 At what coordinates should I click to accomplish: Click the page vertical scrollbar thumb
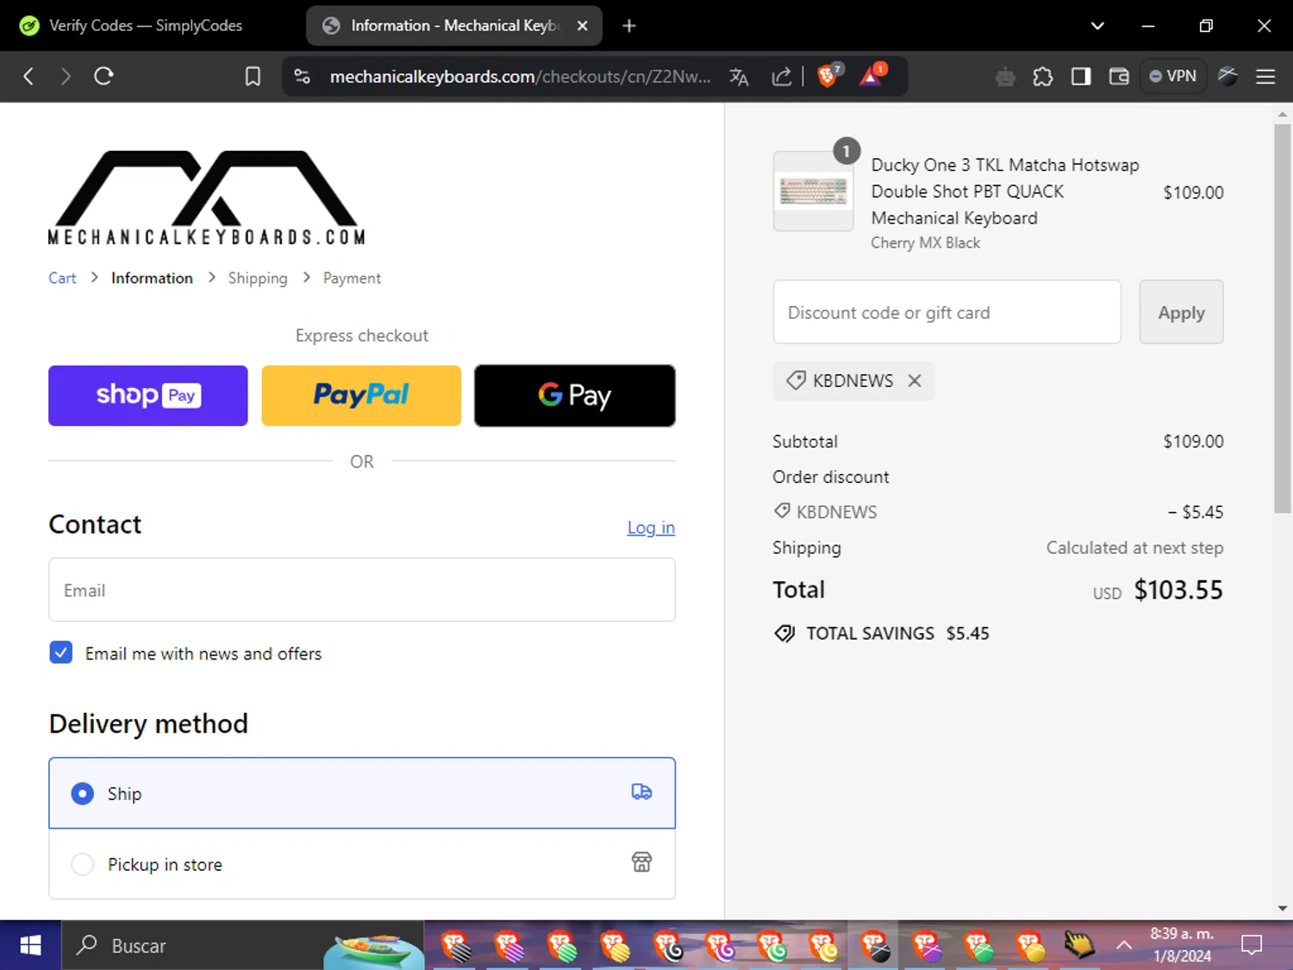(1283, 319)
